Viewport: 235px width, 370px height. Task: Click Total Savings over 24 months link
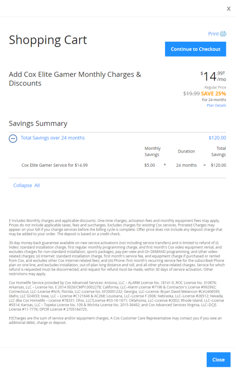(52, 138)
